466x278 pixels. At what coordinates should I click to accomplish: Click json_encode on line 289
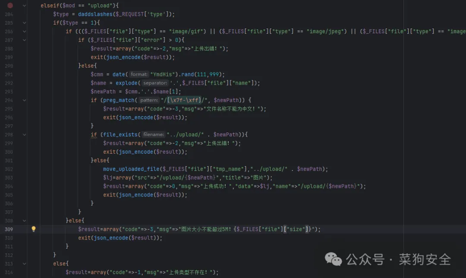(x=123, y=57)
